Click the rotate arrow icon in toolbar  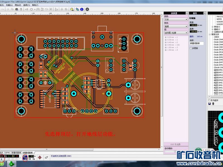click(31, 9)
